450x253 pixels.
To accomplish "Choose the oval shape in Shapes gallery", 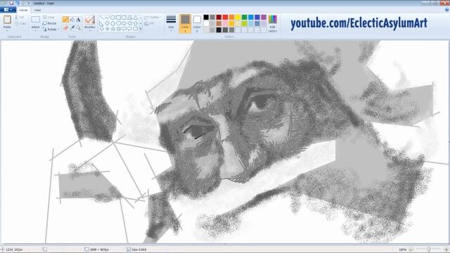I will (112, 18).
